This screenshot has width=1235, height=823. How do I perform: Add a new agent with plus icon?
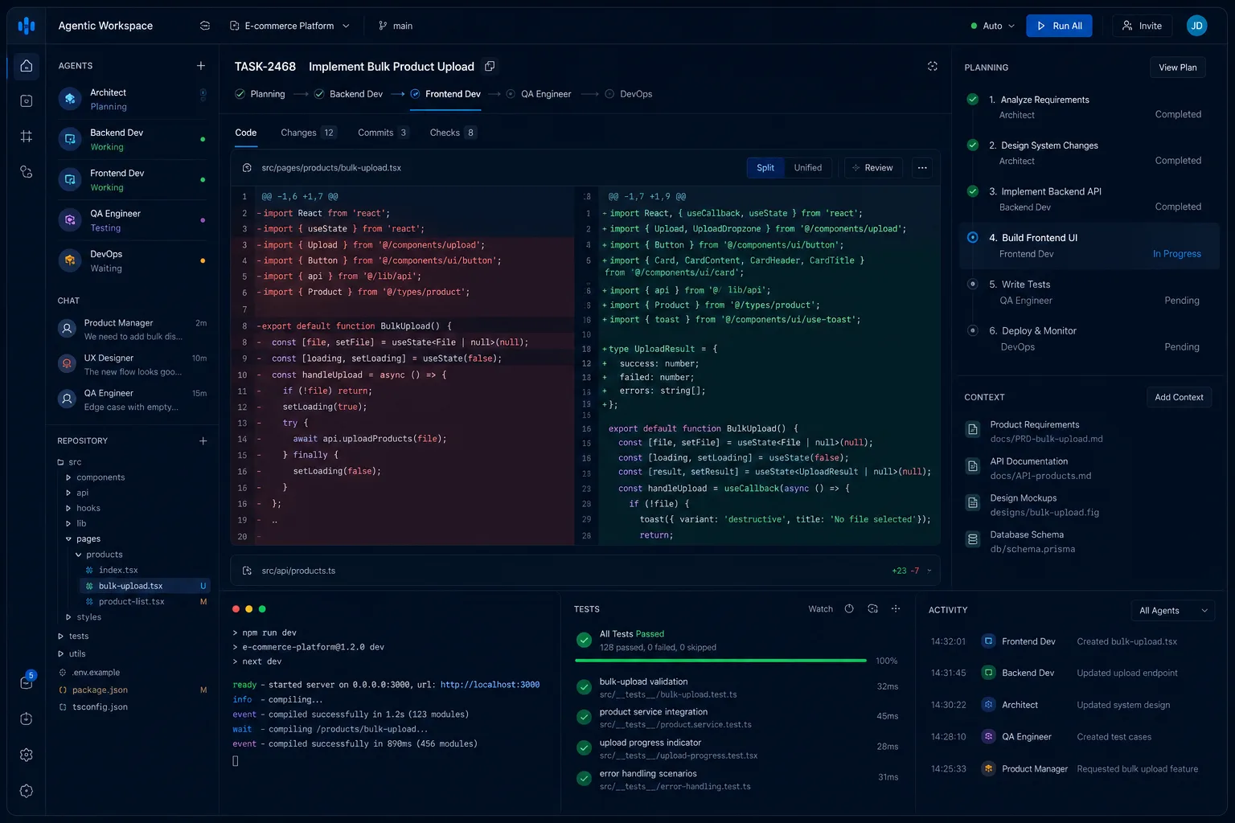click(201, 66)
